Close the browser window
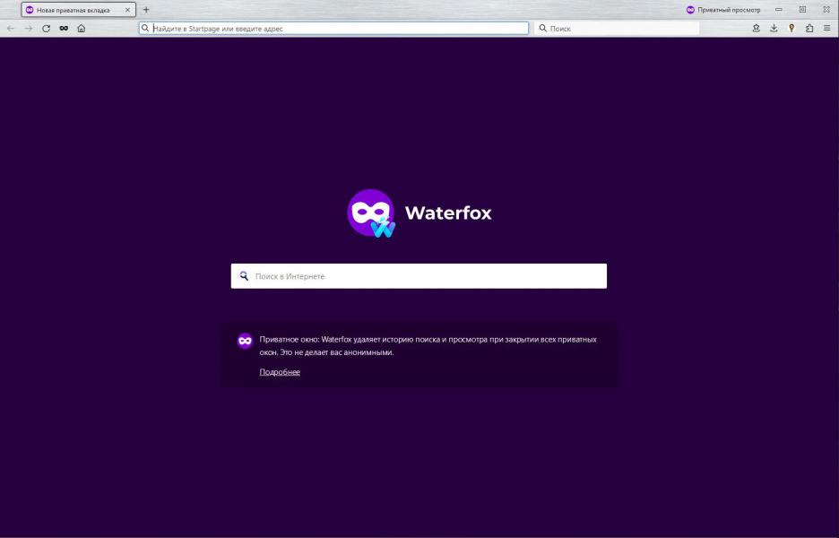Image resolution: width=839 pixels, height=538 pixels. pyautogui.click(x=826, y=10)
